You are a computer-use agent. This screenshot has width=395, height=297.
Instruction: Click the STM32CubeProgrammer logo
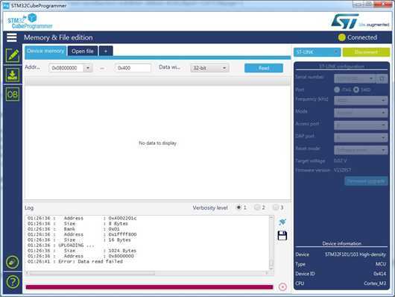pos(30,21)
